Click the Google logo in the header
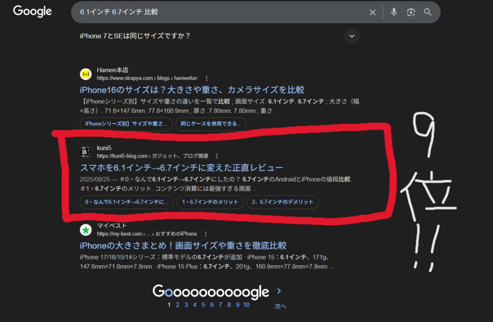The width and height of the screenshot is (493, 322). pos(32,12)
